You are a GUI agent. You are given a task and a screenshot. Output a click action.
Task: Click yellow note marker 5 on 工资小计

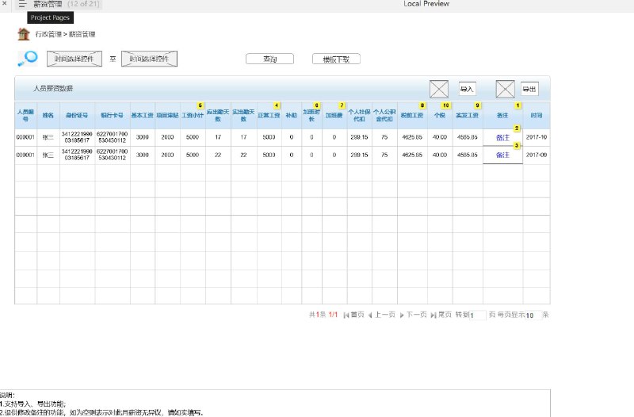point(201,105)
